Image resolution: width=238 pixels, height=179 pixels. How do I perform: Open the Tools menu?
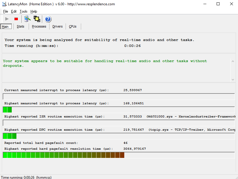[x=23, y=11]
